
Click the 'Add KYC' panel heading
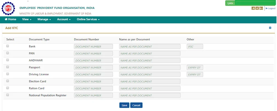pos(12,28)
